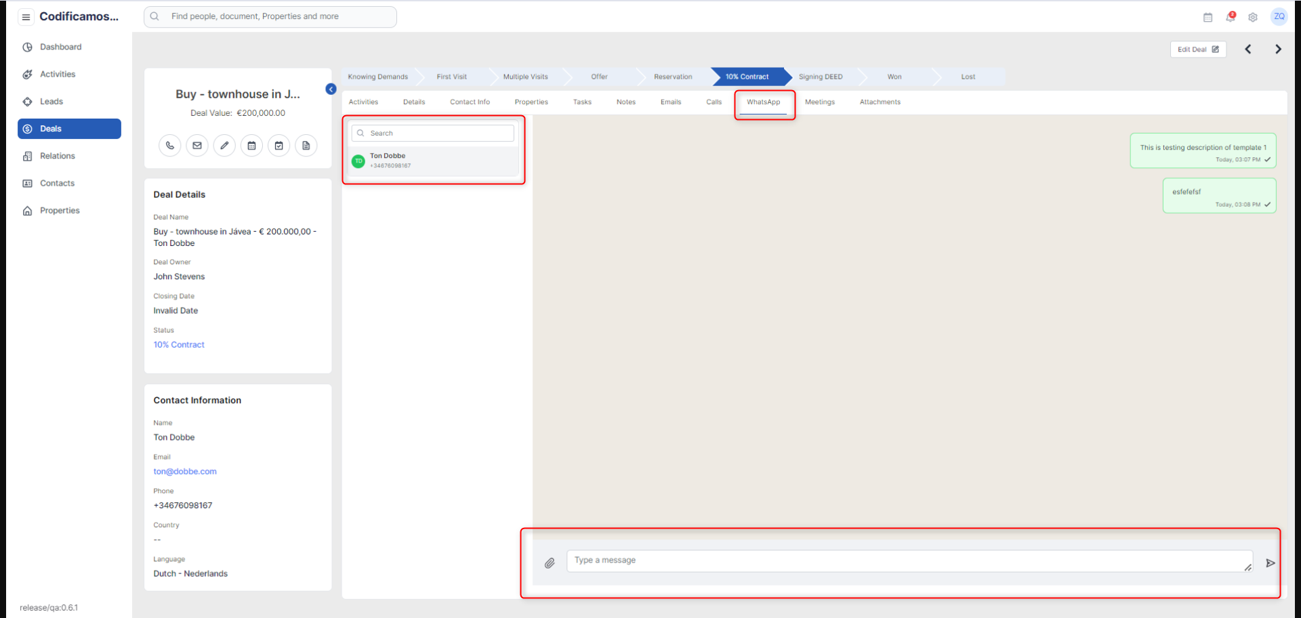
Task: Click the Edit Deal button
Action: 1197,49
